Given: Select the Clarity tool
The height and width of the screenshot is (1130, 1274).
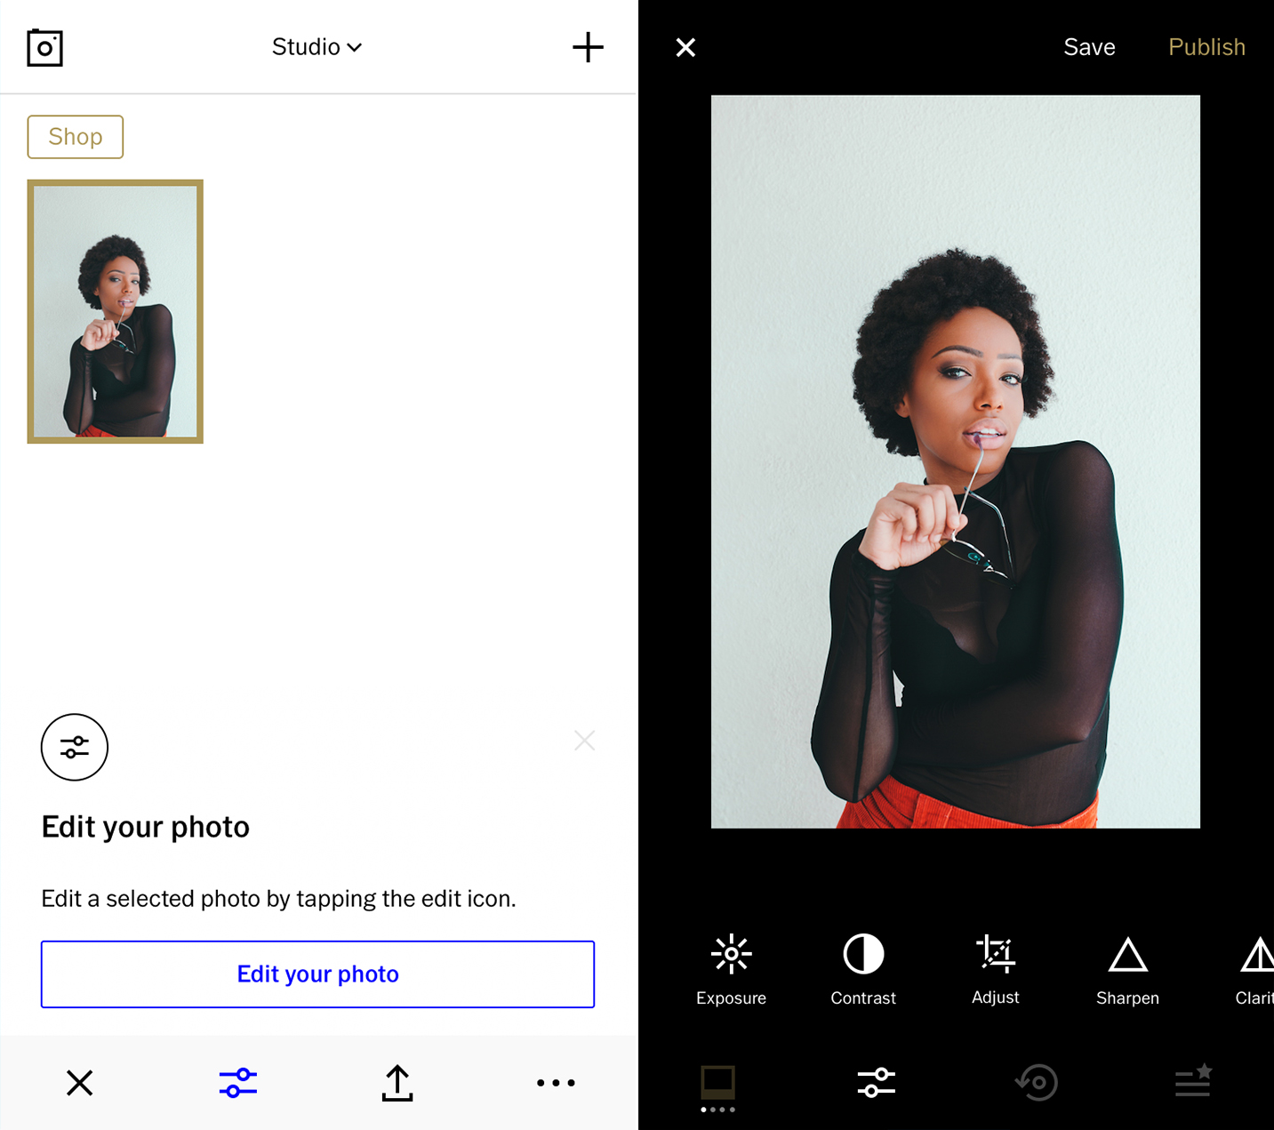Looking at the screenshot, I should [x=1255, y=969].
